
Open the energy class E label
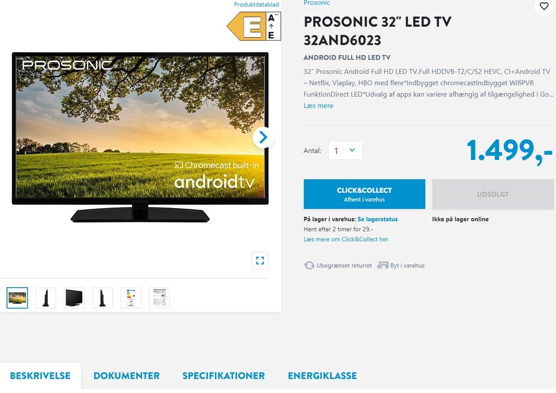(x=254, y=26)
